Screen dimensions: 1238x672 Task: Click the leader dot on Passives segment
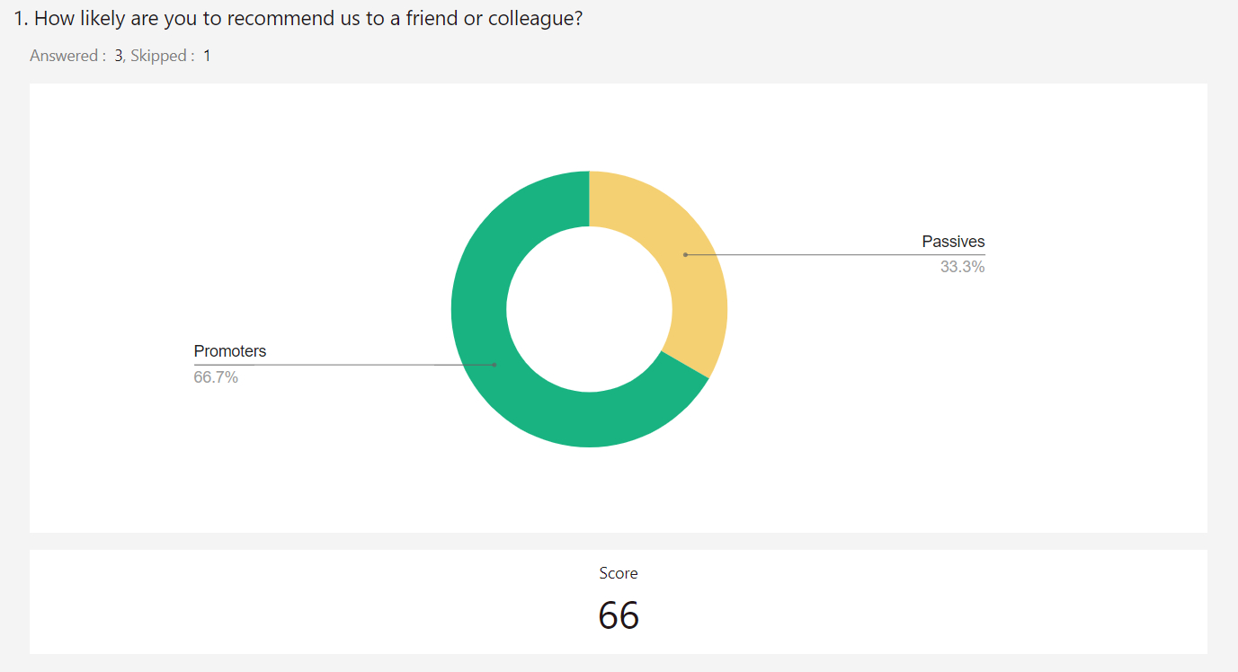685,255
